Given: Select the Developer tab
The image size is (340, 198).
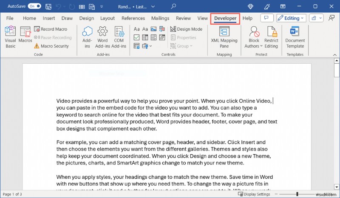Looking at the screenshot, I should click(225, 18).
